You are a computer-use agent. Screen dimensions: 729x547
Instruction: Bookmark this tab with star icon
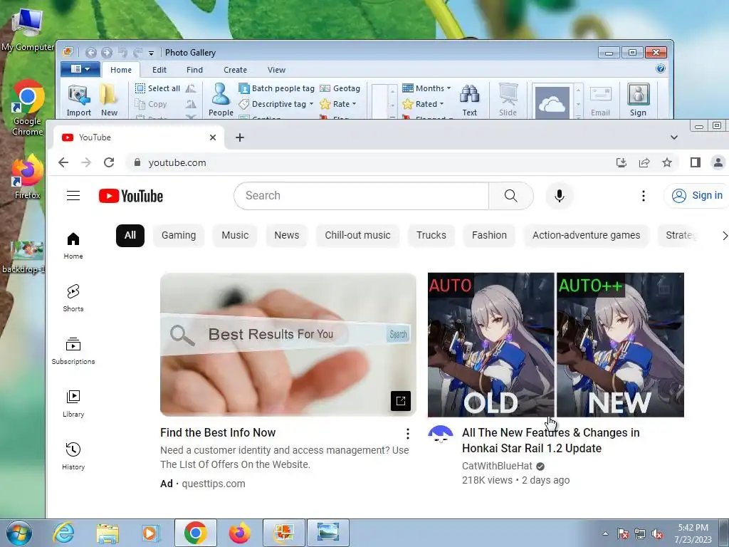pos(667,162)
